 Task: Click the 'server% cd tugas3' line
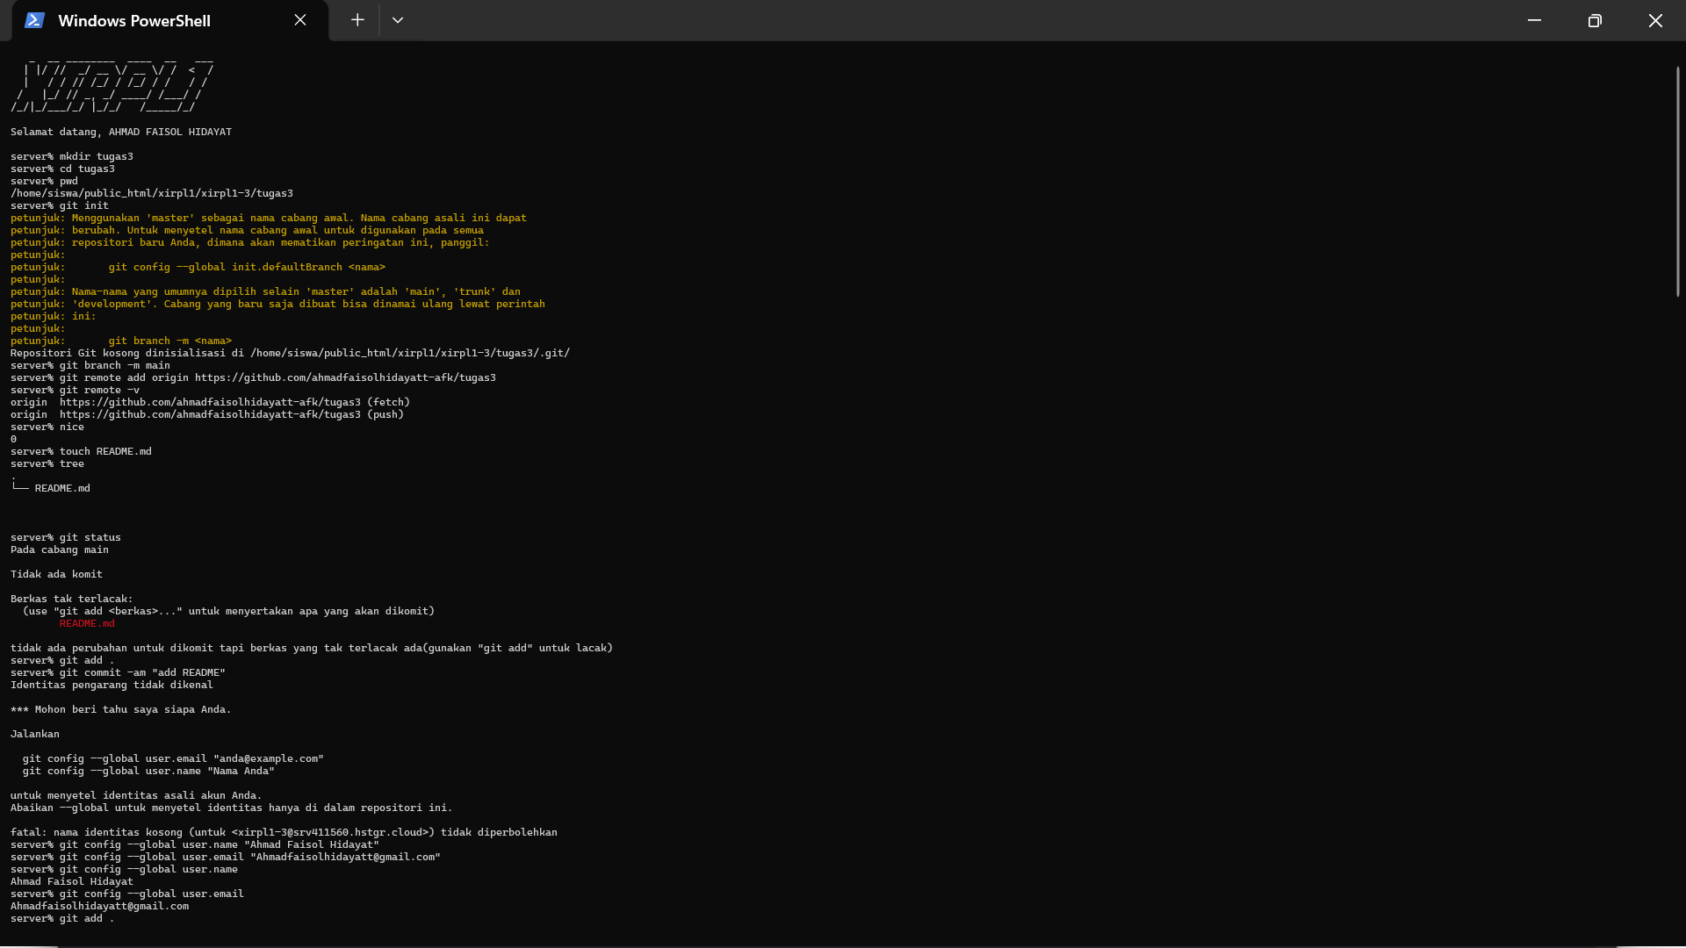(x=62, y=169)
